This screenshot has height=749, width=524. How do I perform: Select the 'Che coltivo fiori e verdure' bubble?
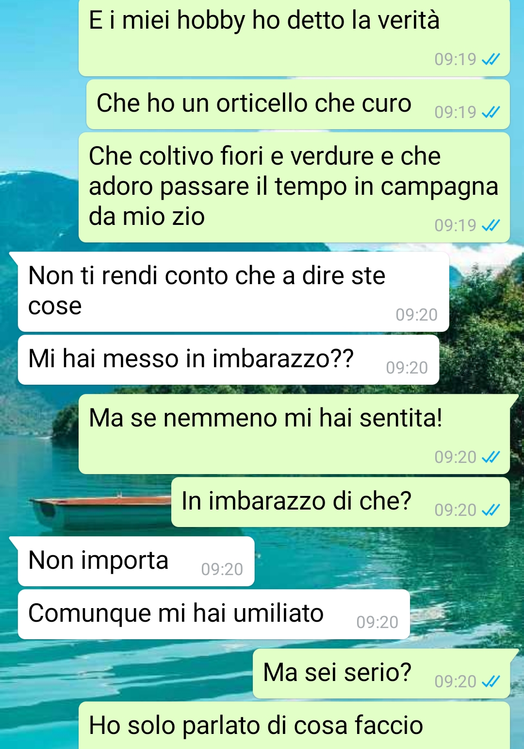tap(294, 187)
